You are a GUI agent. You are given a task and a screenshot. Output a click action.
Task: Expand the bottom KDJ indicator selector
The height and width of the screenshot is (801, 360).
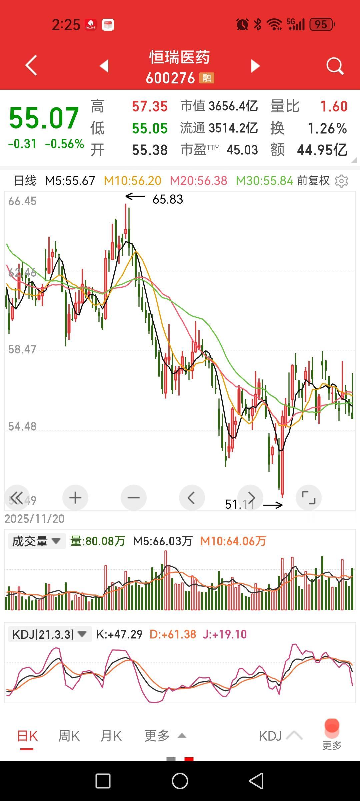tap(281, 736)
